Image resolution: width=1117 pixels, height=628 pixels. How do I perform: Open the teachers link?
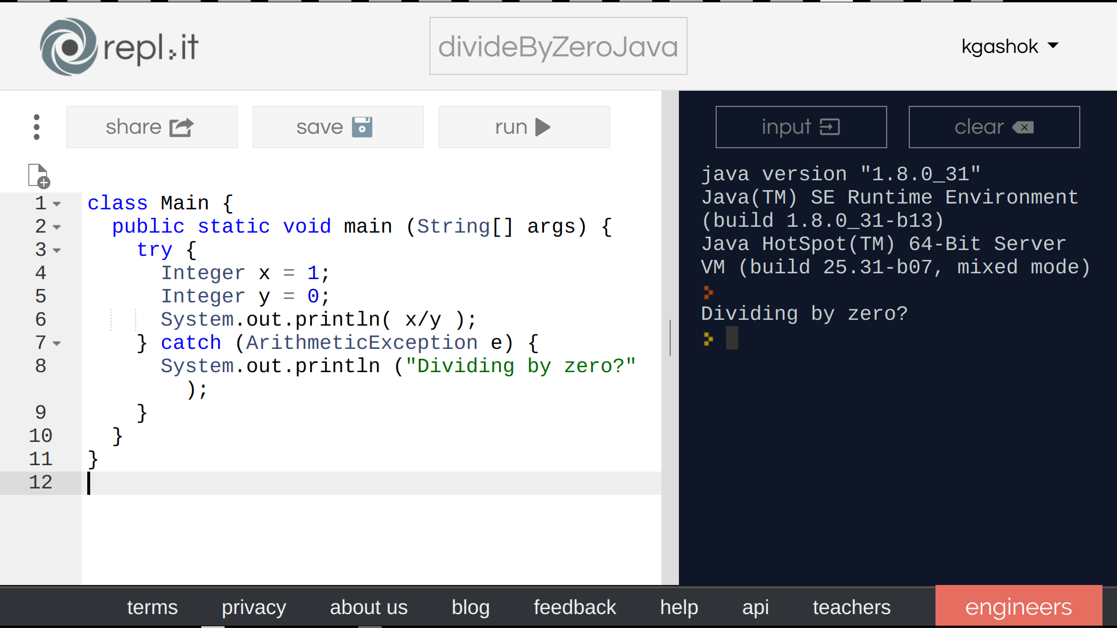pos(852,607)
